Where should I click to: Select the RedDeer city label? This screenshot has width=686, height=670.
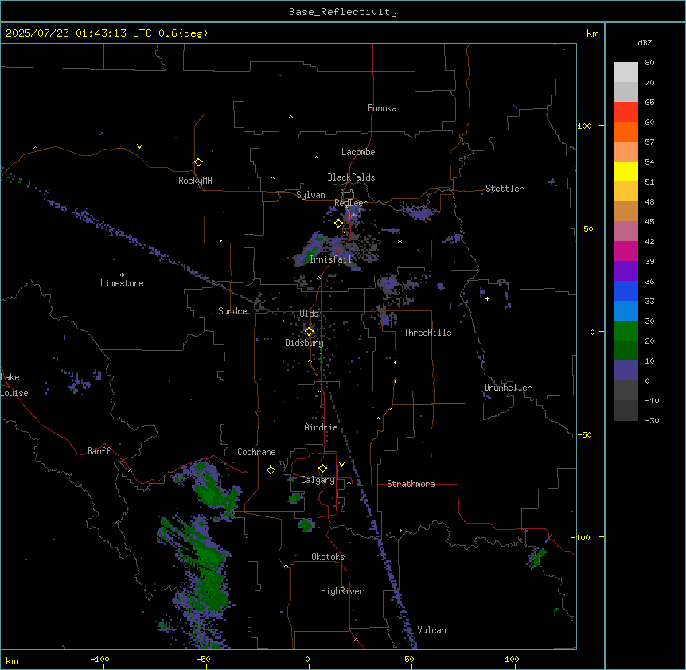pyautogui.click(x=350, y=203)
